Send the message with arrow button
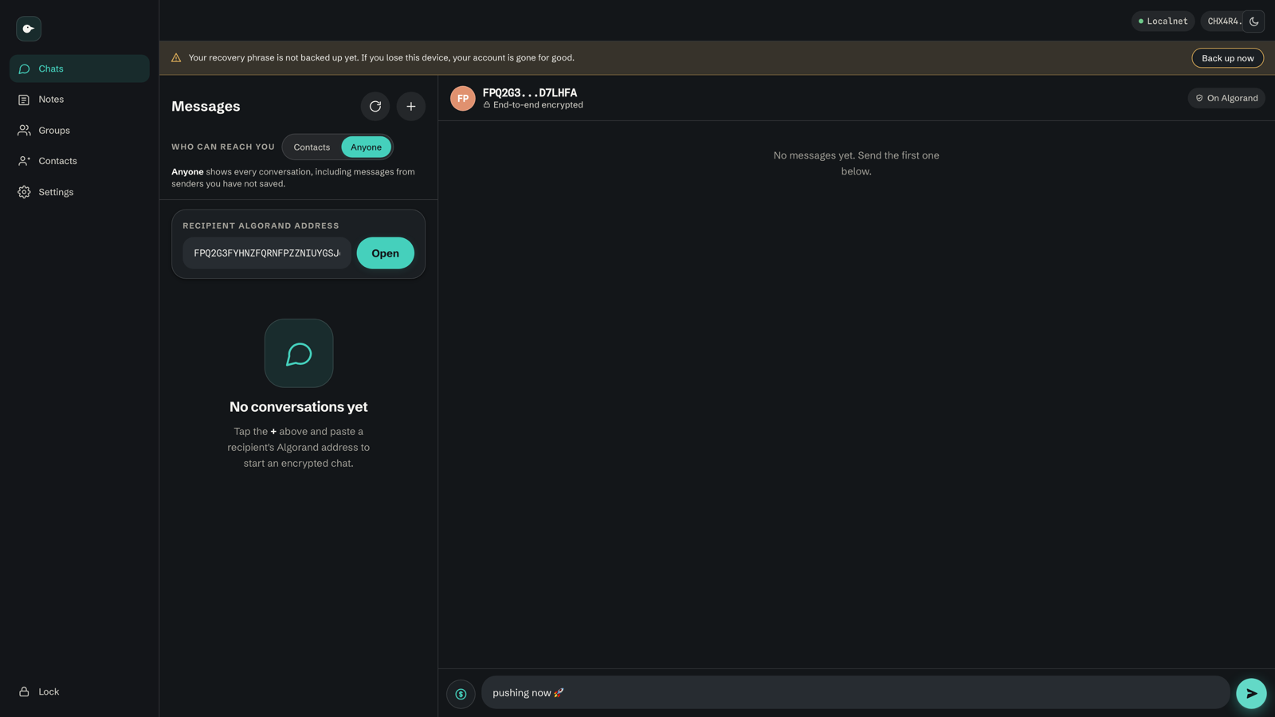1275x717 pixels. point(1251,694)
